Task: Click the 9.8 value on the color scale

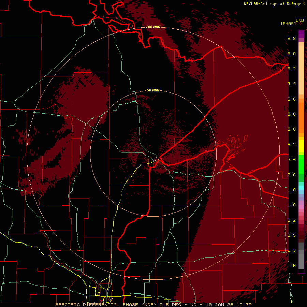Action: click(x=292, y=39)
